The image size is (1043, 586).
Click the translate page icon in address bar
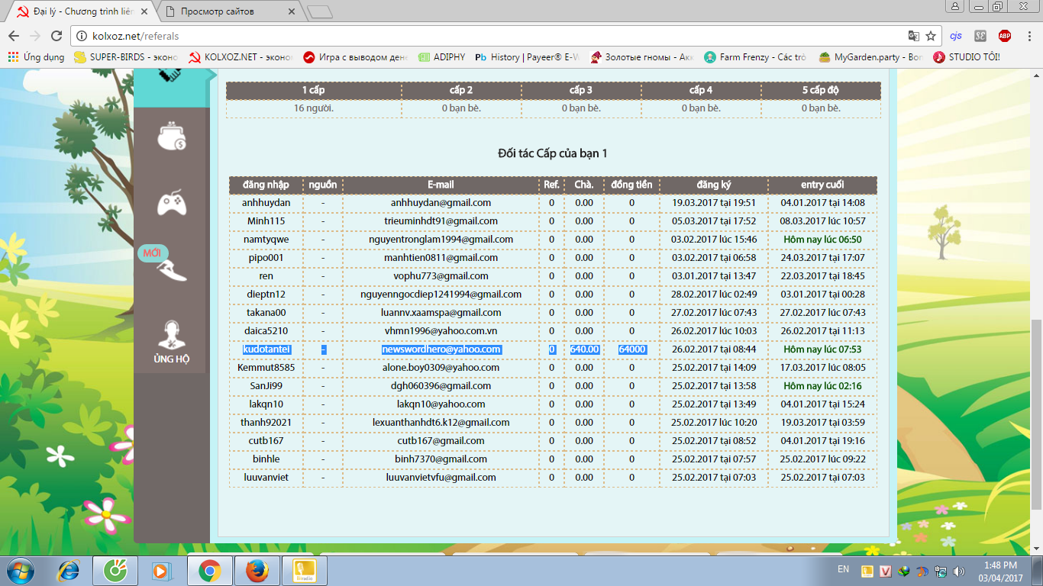913,36
